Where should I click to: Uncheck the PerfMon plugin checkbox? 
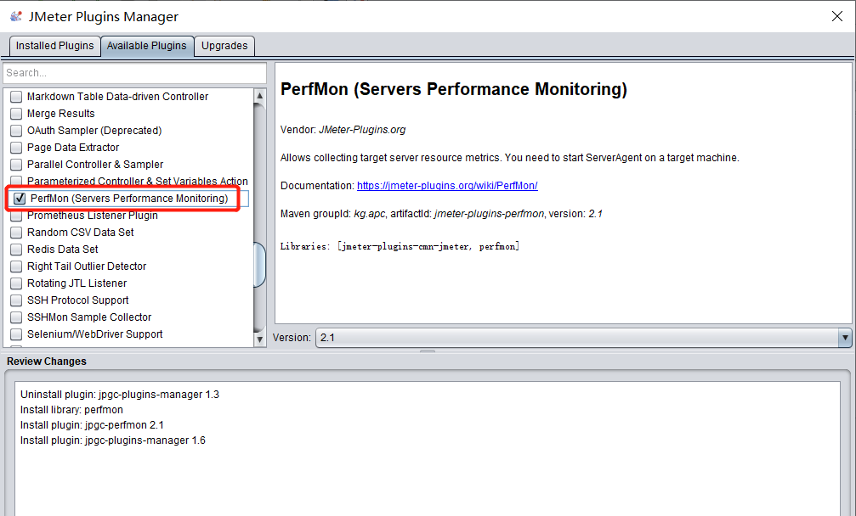tap(20, 199)
